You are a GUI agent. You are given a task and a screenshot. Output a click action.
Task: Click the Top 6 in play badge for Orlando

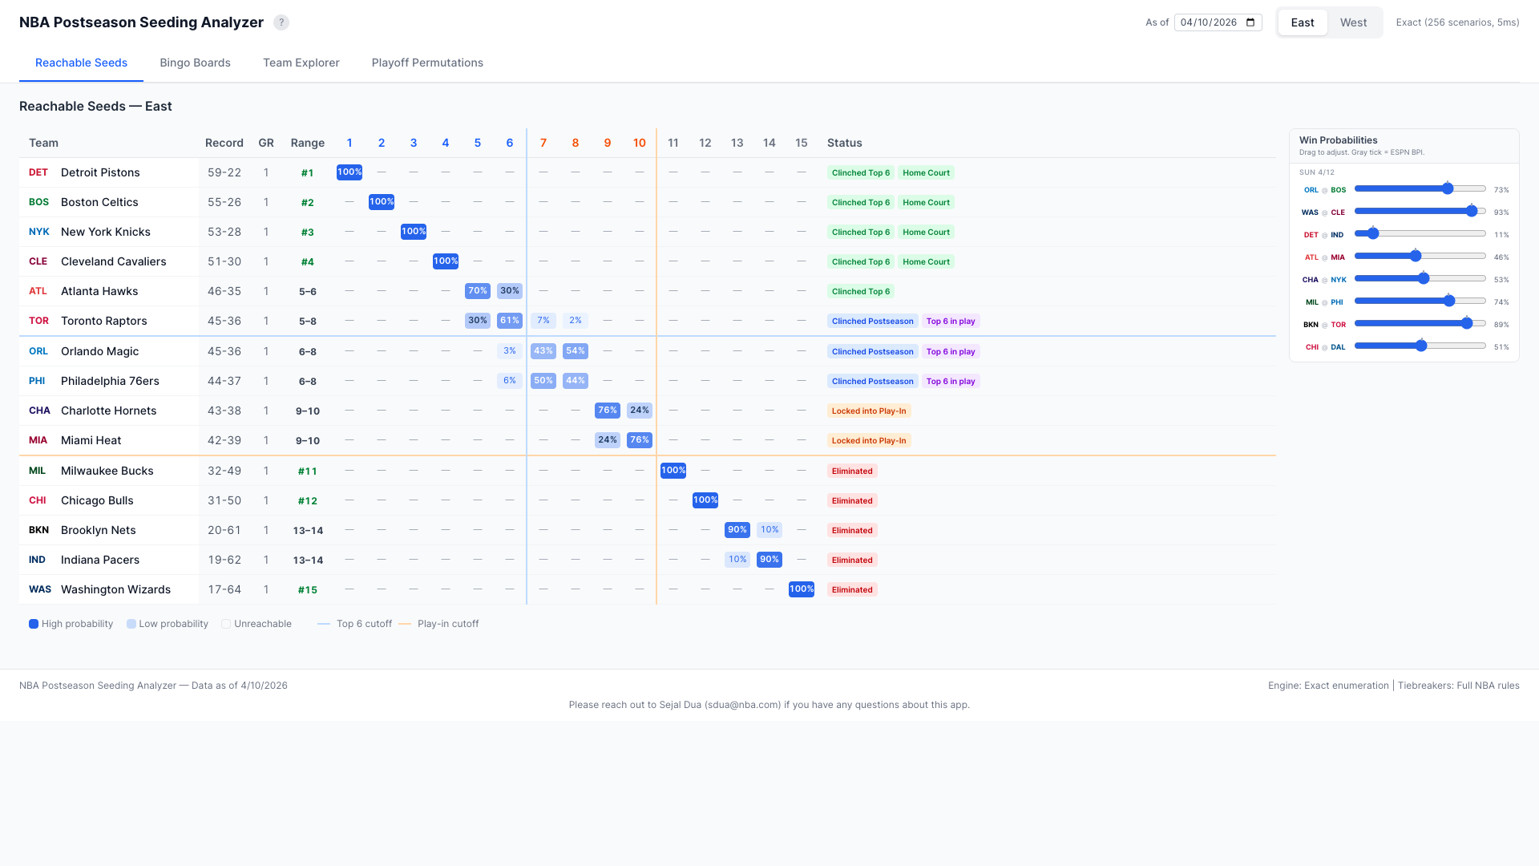click(x=951, y=351)
